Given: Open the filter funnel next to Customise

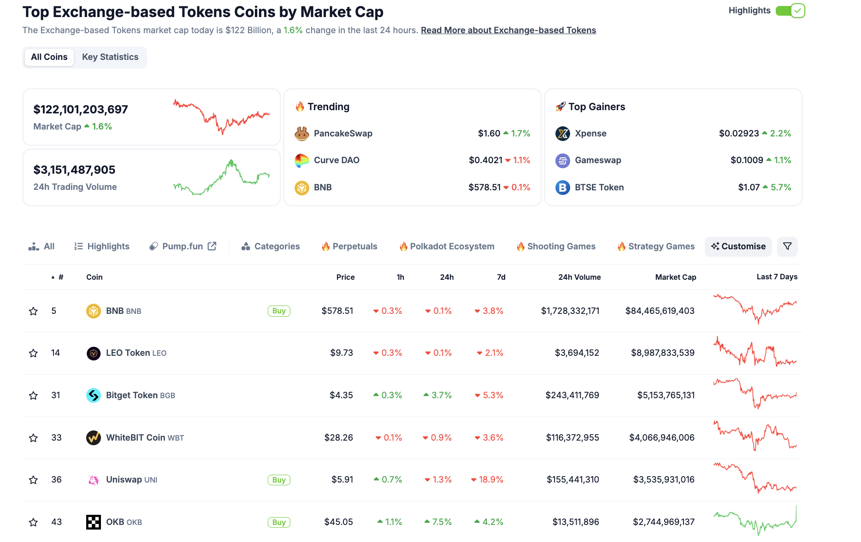Looking at the screenshot, I should [787, 247].
